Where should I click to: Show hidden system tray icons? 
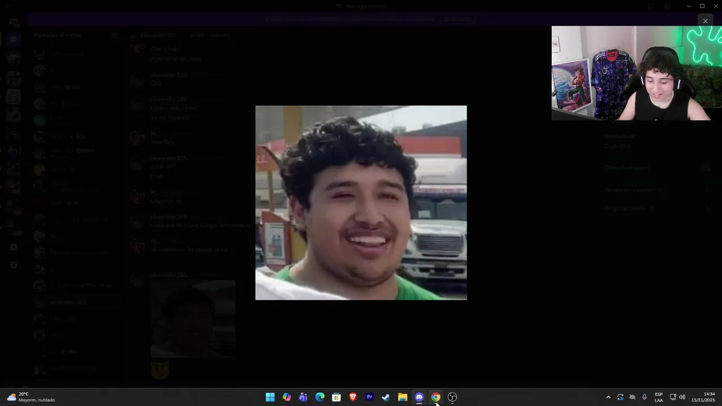(x=608, y=397)
